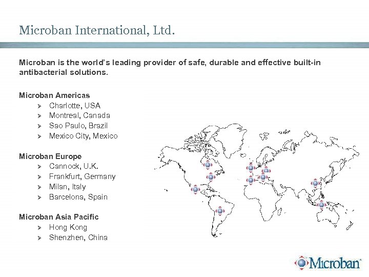The height and width of the screenshot is (277, 369).
Task: Click the world's leading provider tagline sentence
Action: click(x=170, y=67)
